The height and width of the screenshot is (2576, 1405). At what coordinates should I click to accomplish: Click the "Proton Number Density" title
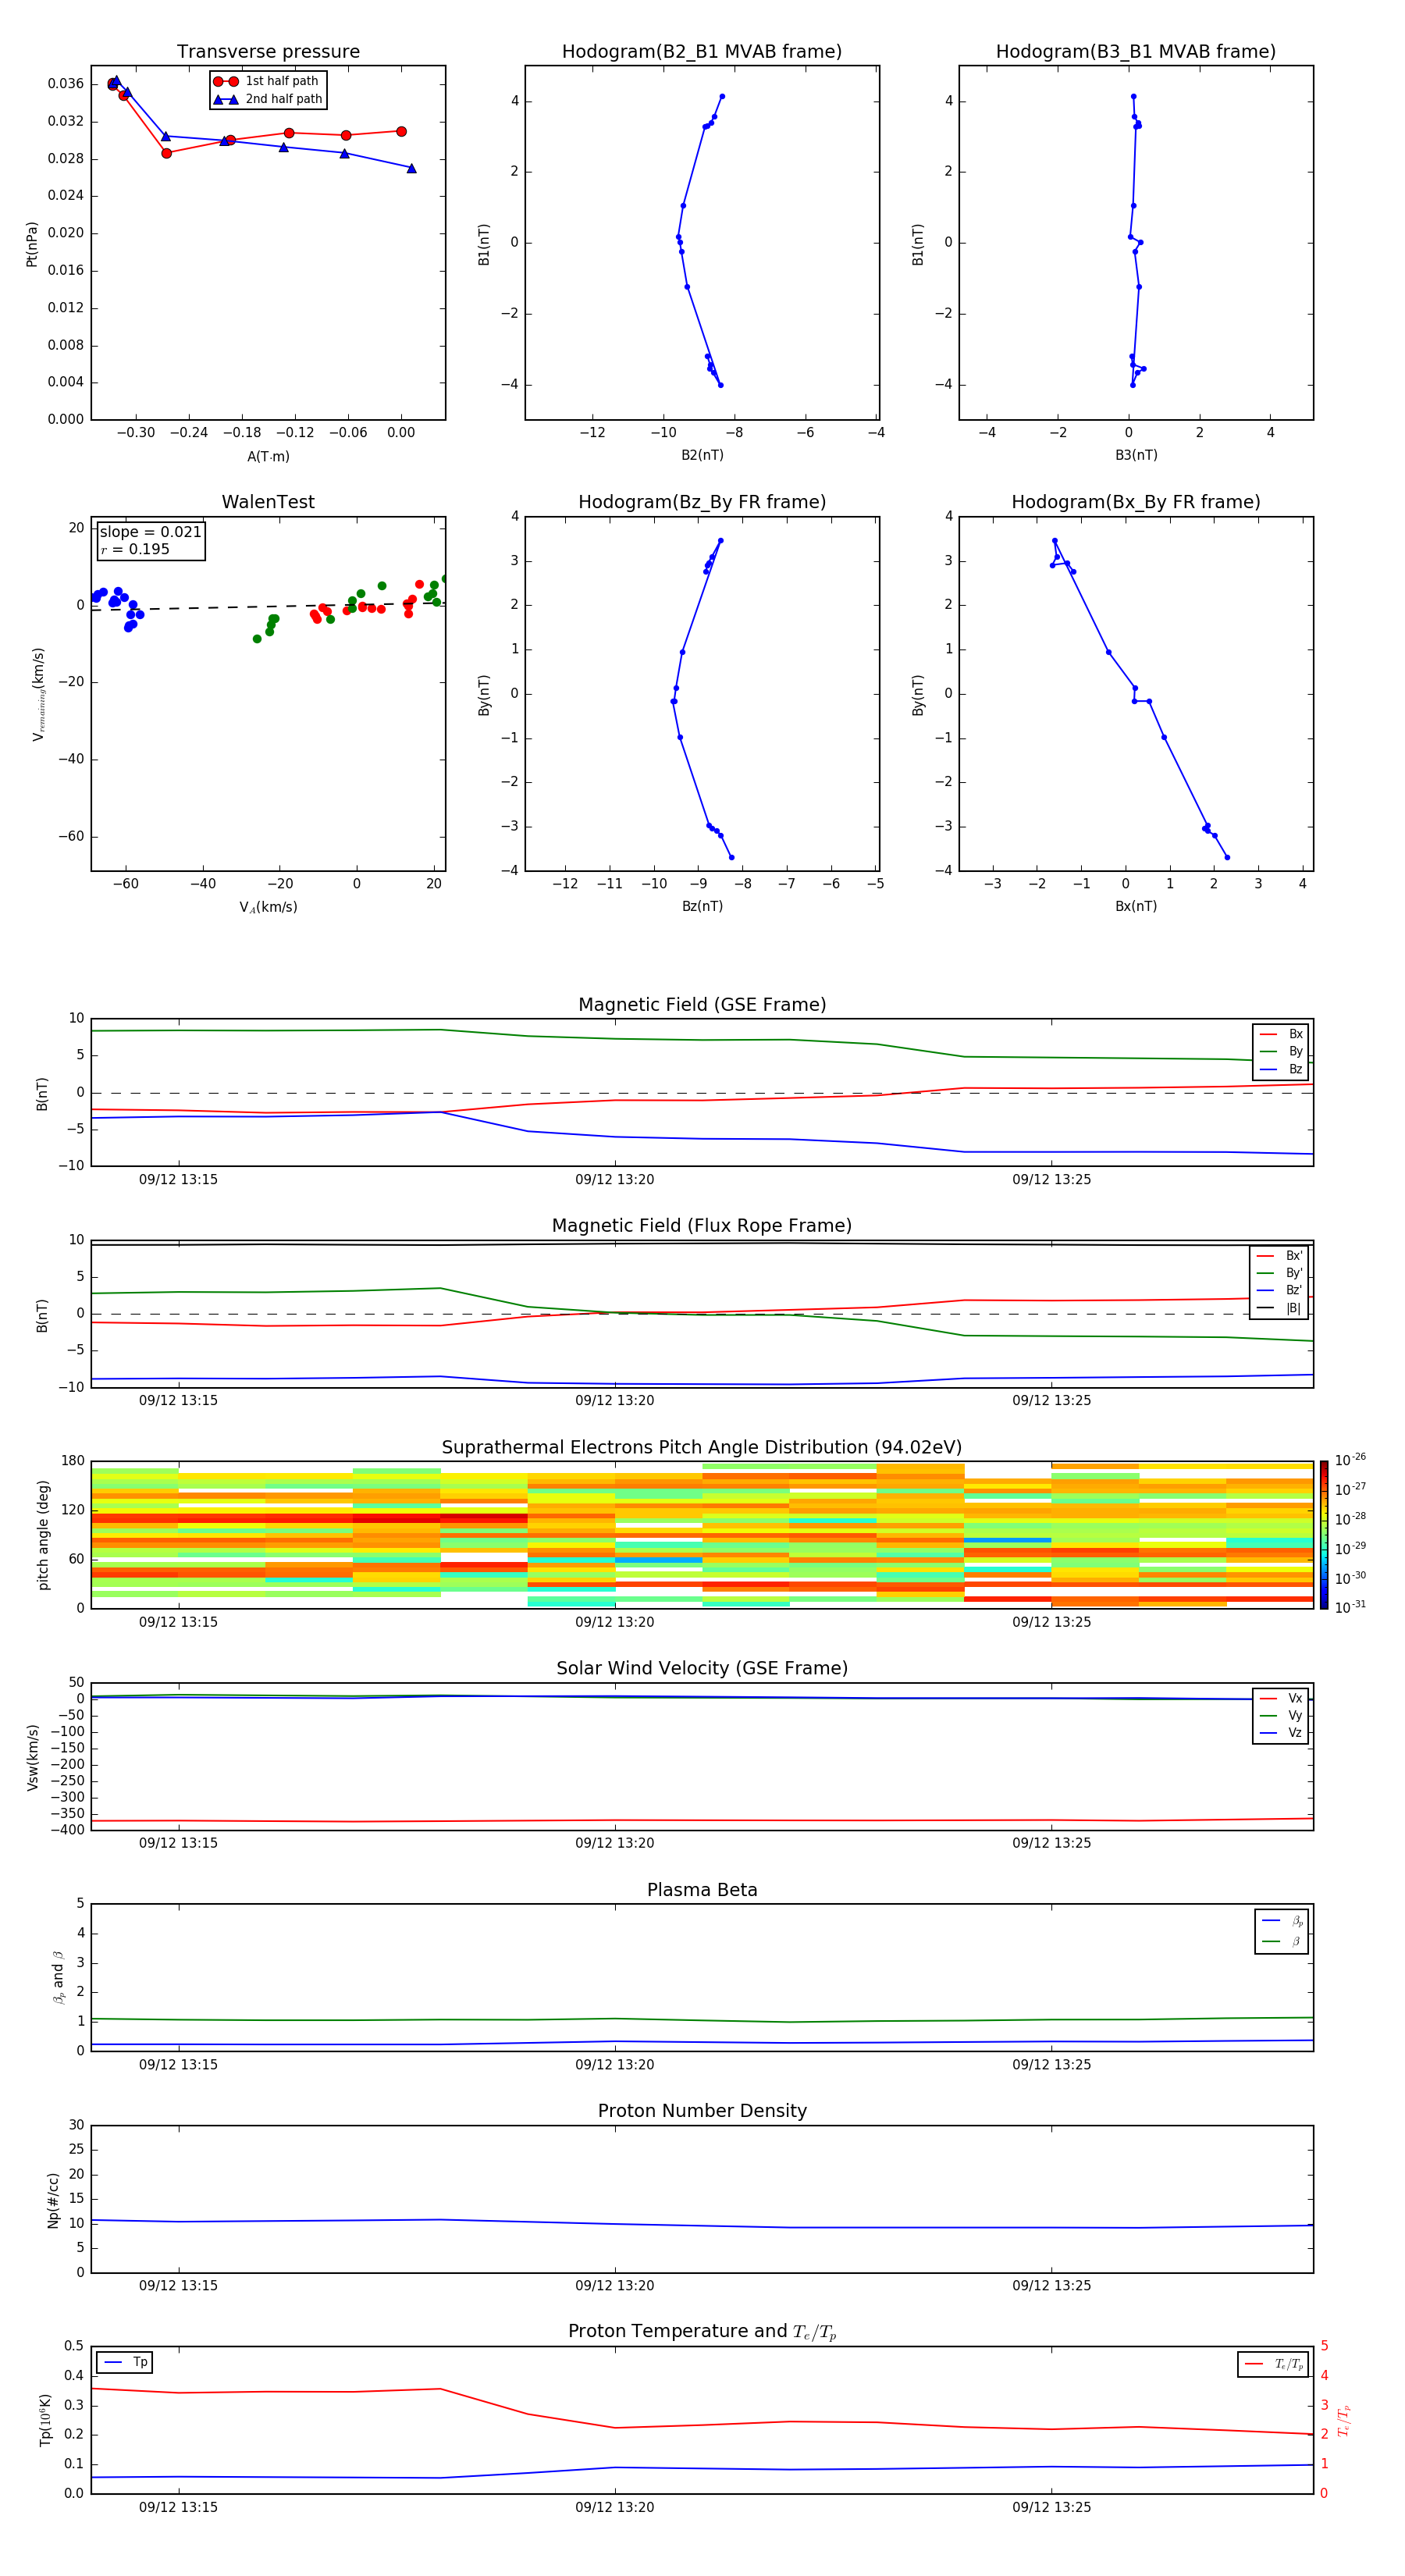702,2111
